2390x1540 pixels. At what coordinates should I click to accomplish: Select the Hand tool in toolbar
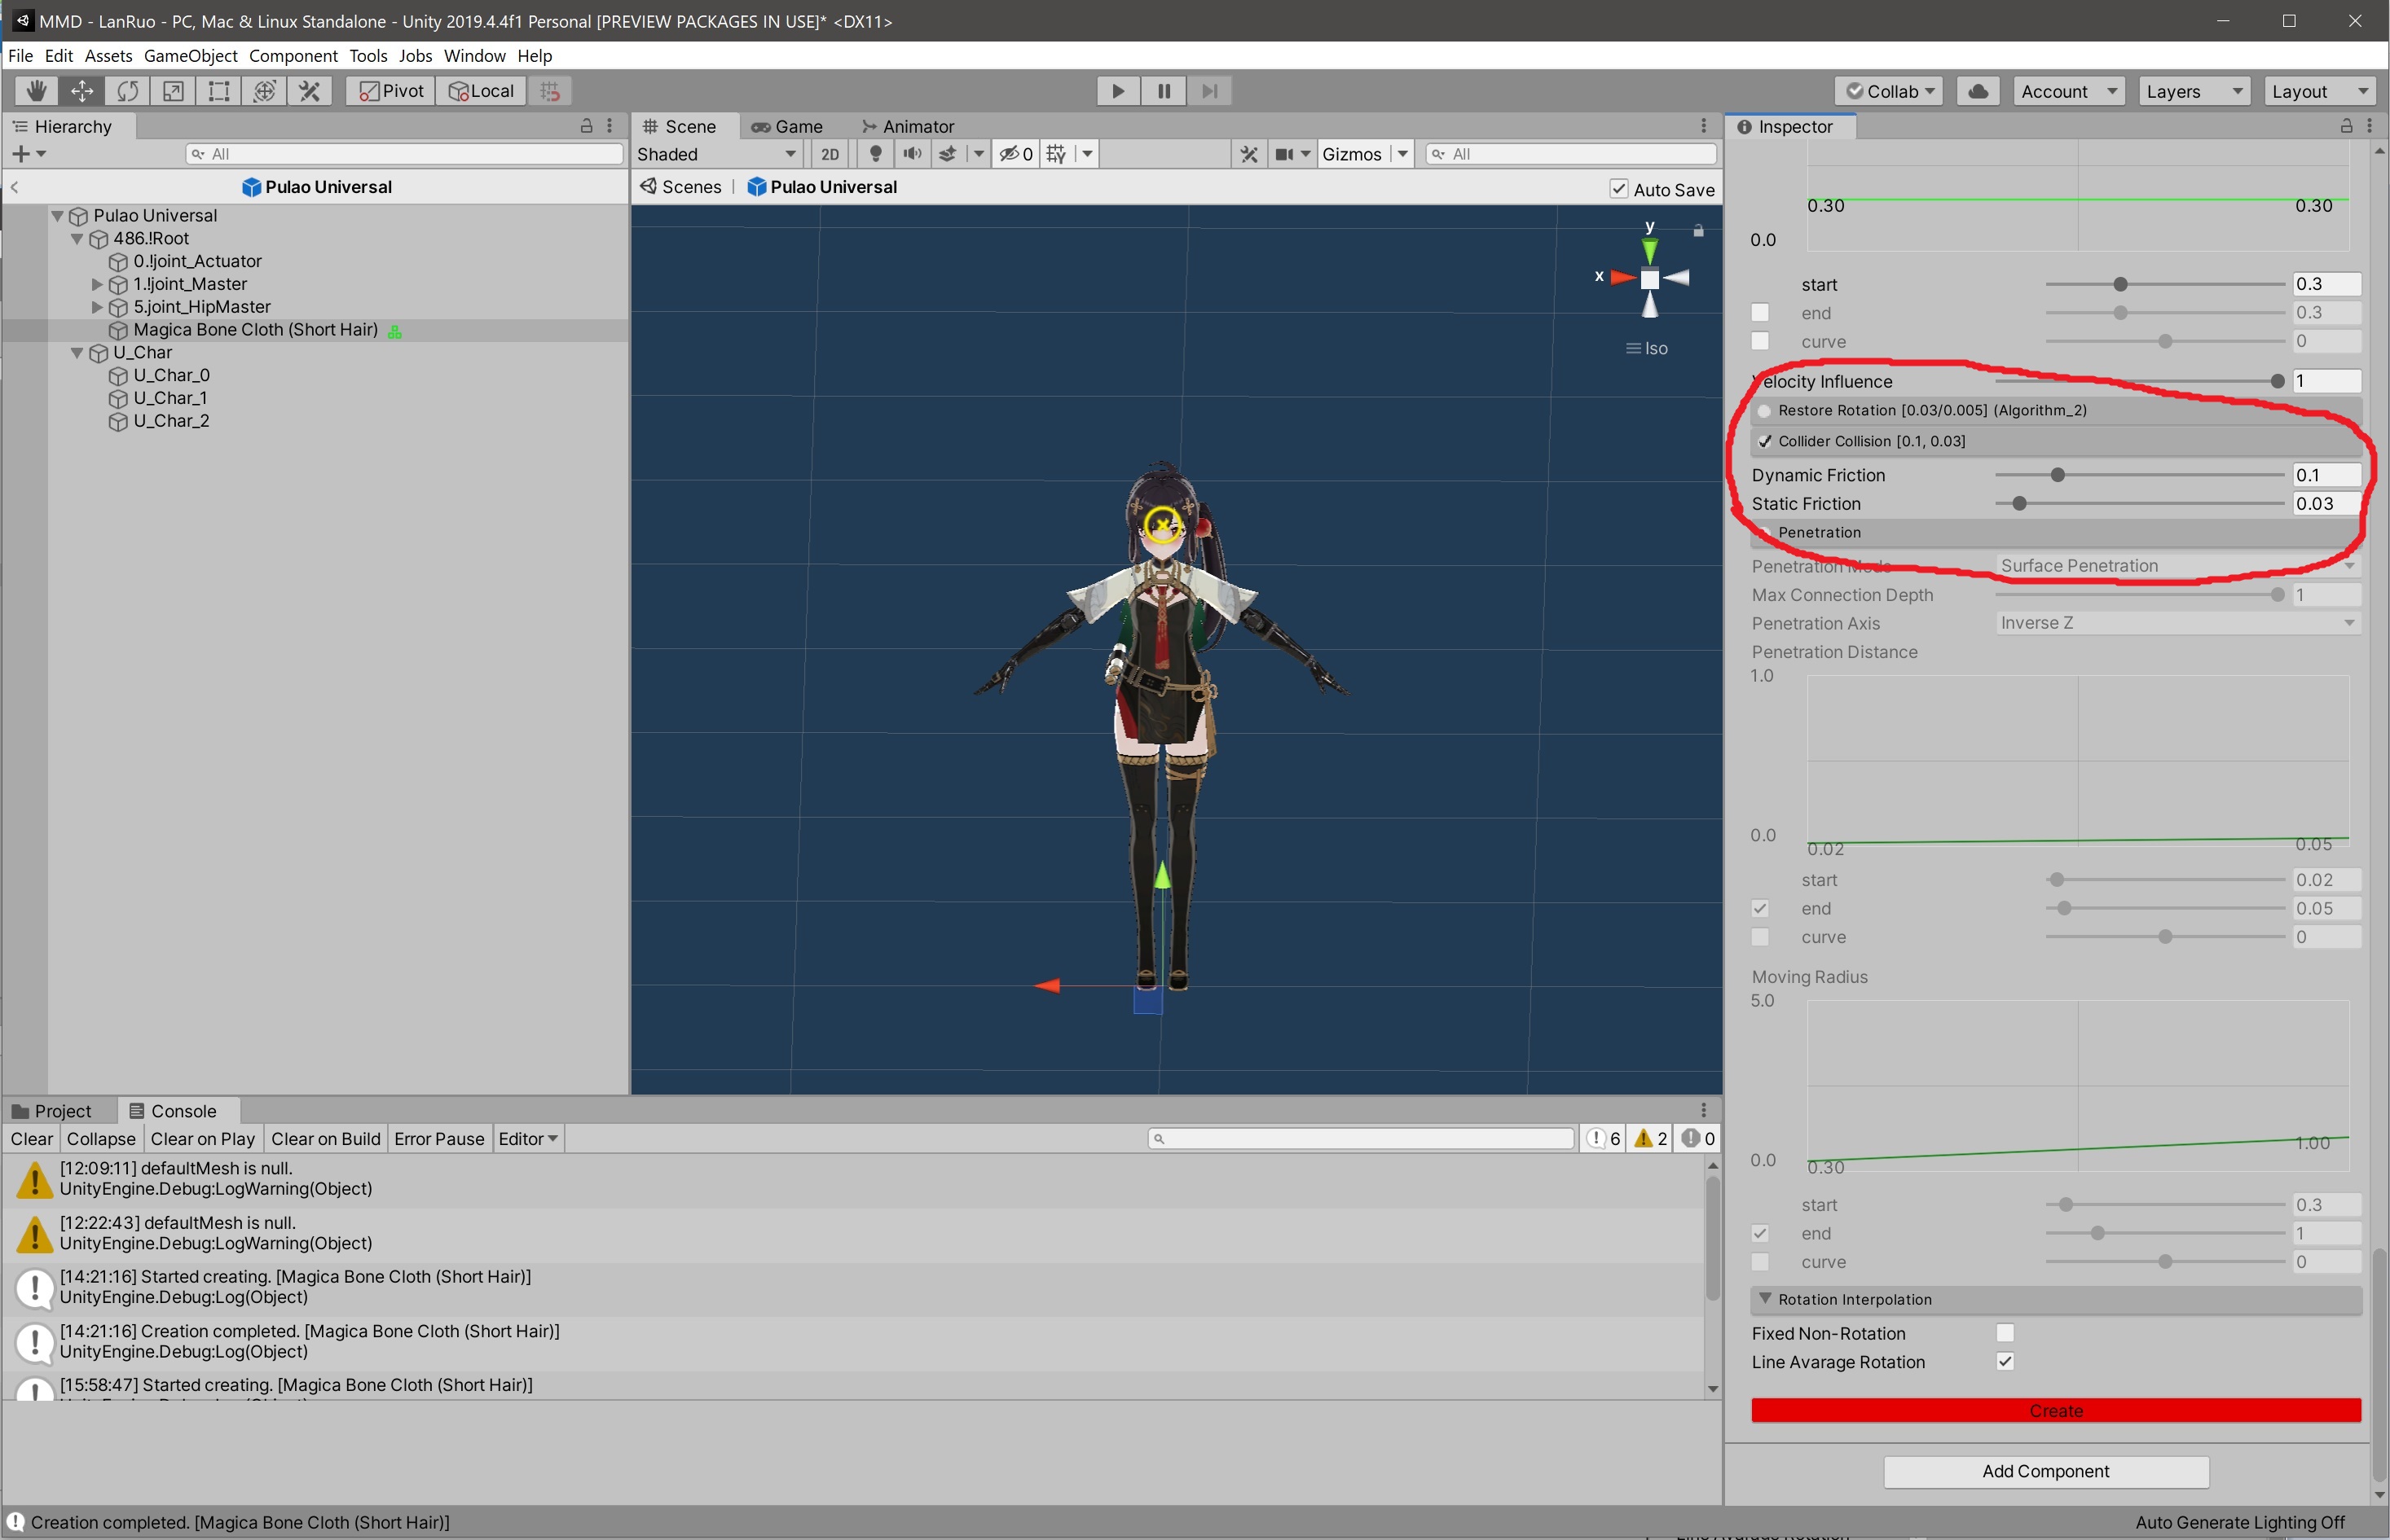click(37, 91)
